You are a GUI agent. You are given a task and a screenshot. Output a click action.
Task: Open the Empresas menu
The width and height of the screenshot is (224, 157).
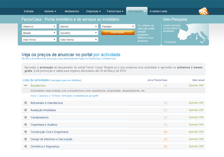[x=93, y=11]
